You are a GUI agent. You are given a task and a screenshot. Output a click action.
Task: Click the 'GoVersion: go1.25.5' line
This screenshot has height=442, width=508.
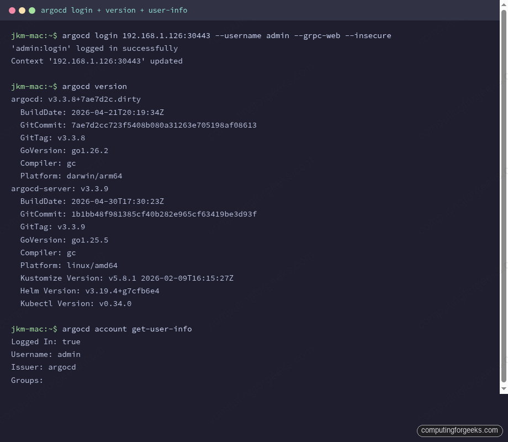coord(64,240)
